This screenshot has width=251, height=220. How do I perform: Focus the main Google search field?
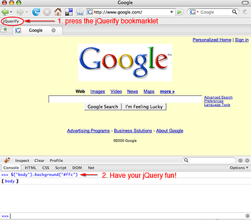(x=125, y=99)
